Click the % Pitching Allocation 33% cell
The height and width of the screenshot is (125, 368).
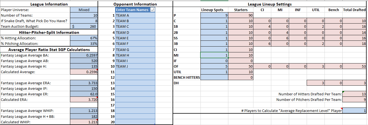click(84, 44)
